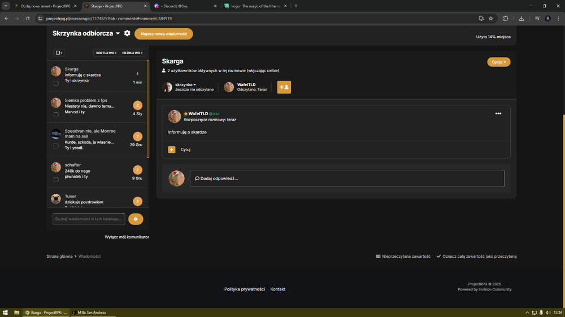Viewport: 565px width, 317px height.
Task: Tick the checkbox for Siemka problem z fps
Action: [x=56, y=115]
